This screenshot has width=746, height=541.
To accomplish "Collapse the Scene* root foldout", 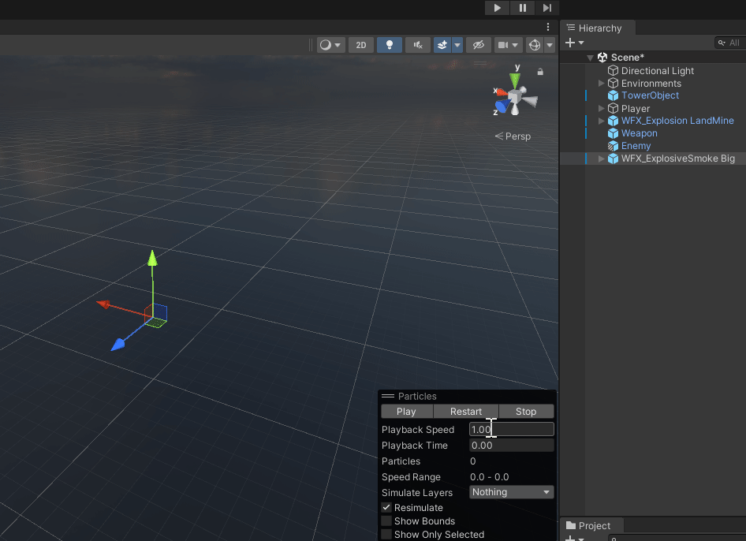I will pyautogui.click(x=590, y=58).
